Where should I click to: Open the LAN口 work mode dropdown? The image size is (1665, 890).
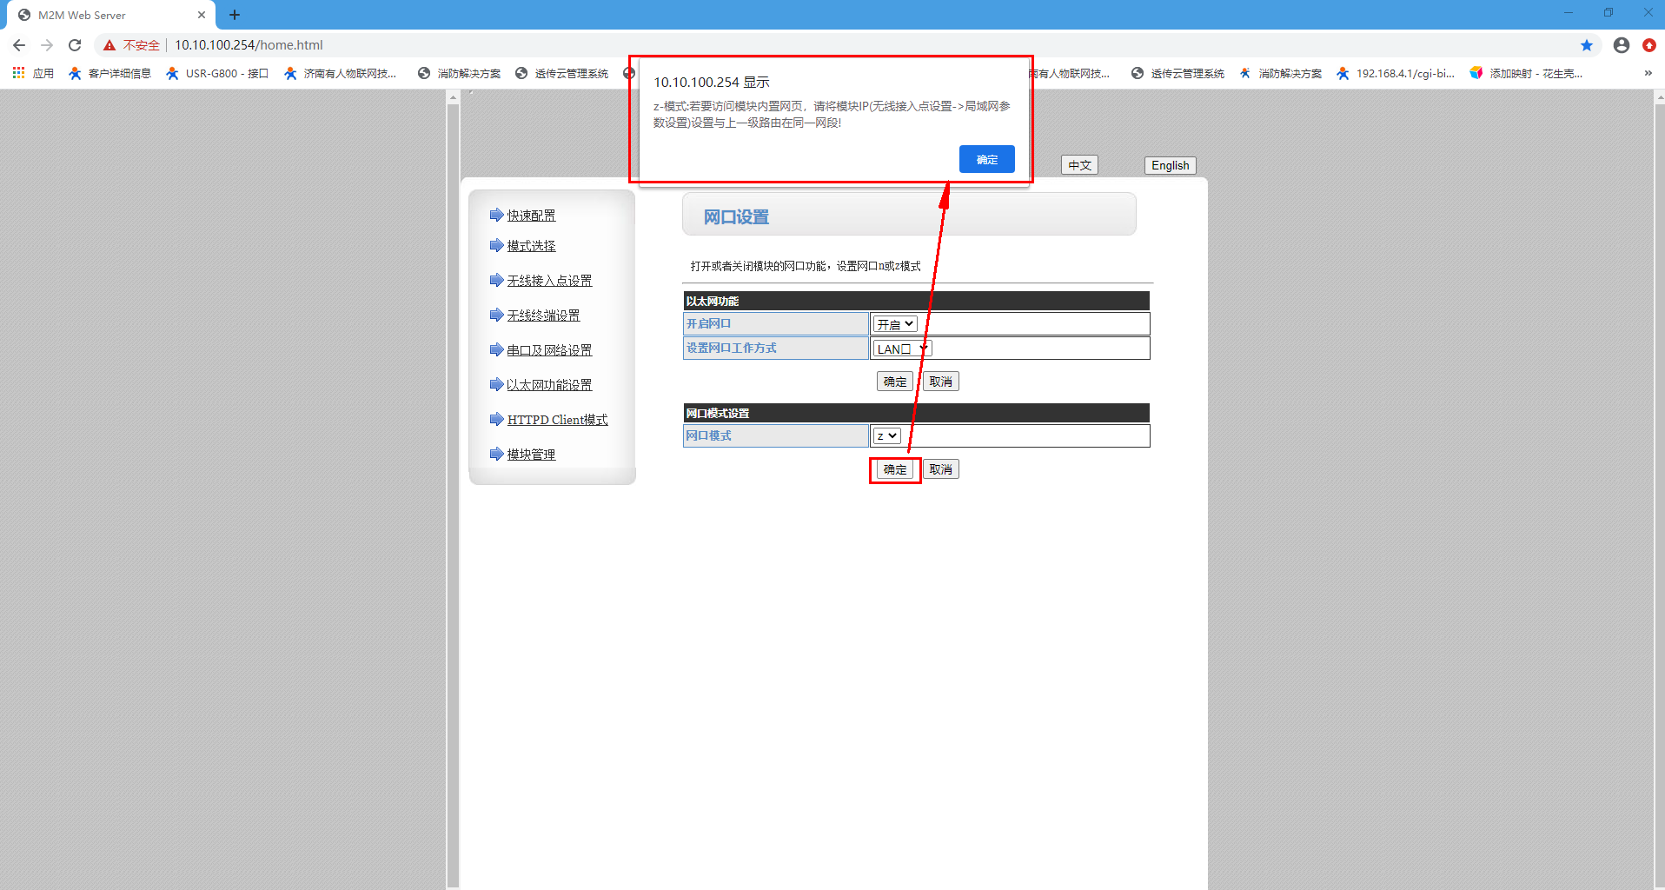(901, 349)
